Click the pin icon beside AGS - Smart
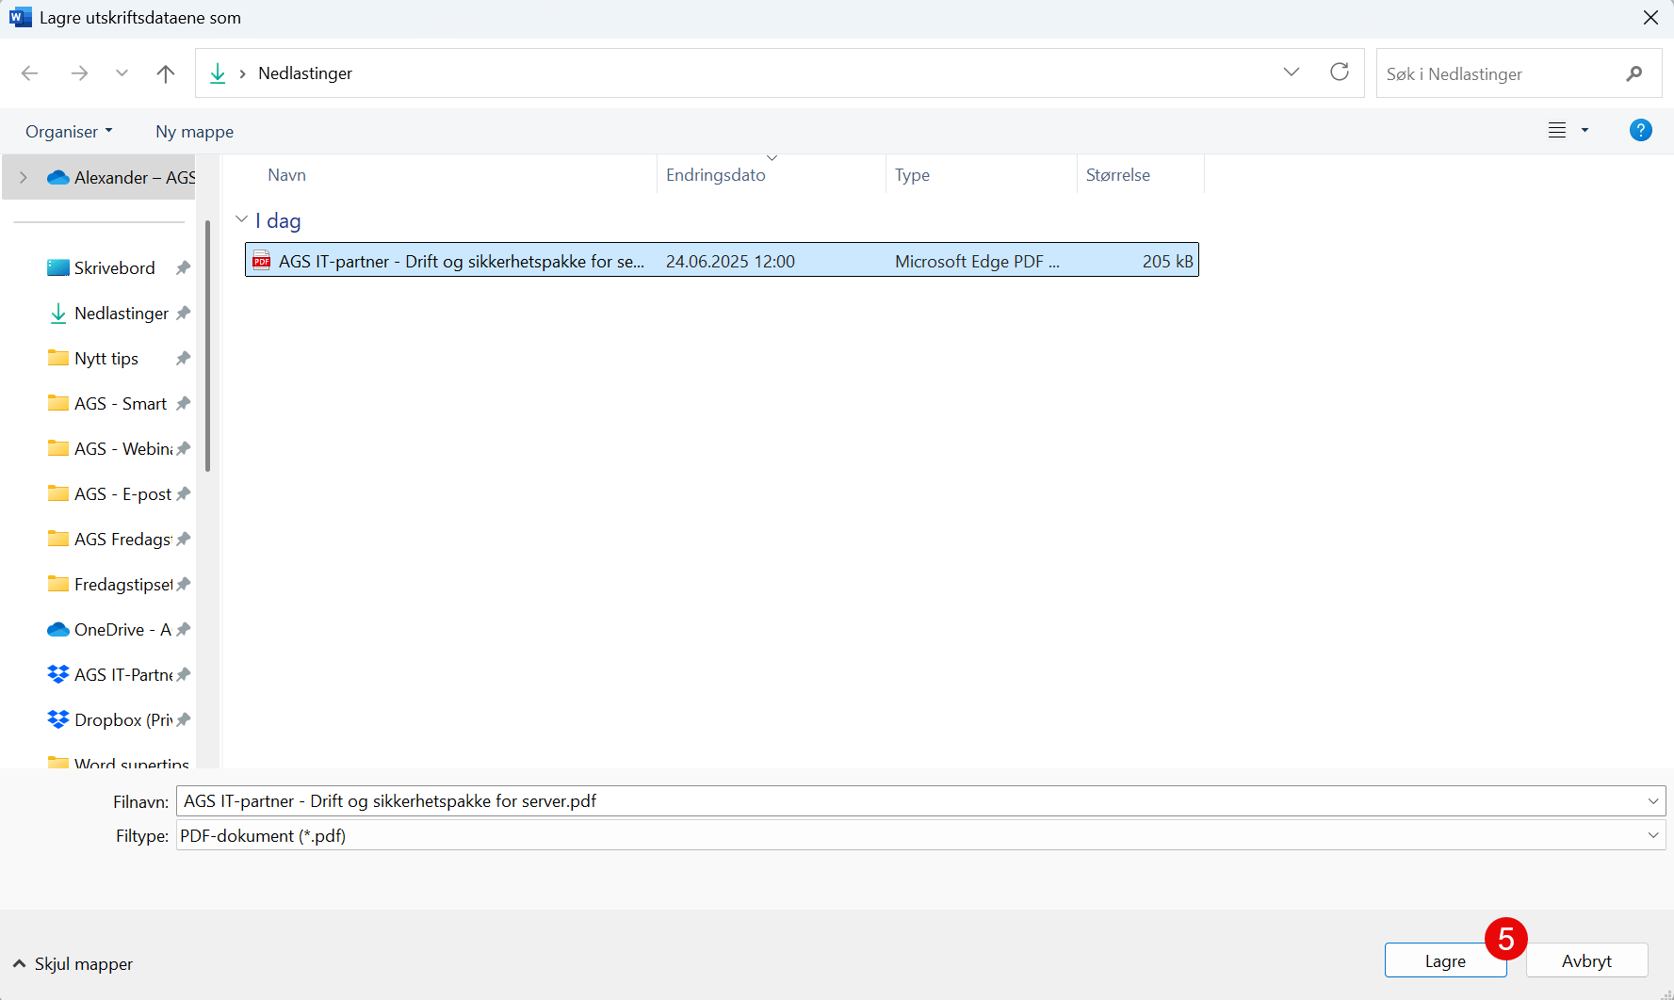 [184, 404]
